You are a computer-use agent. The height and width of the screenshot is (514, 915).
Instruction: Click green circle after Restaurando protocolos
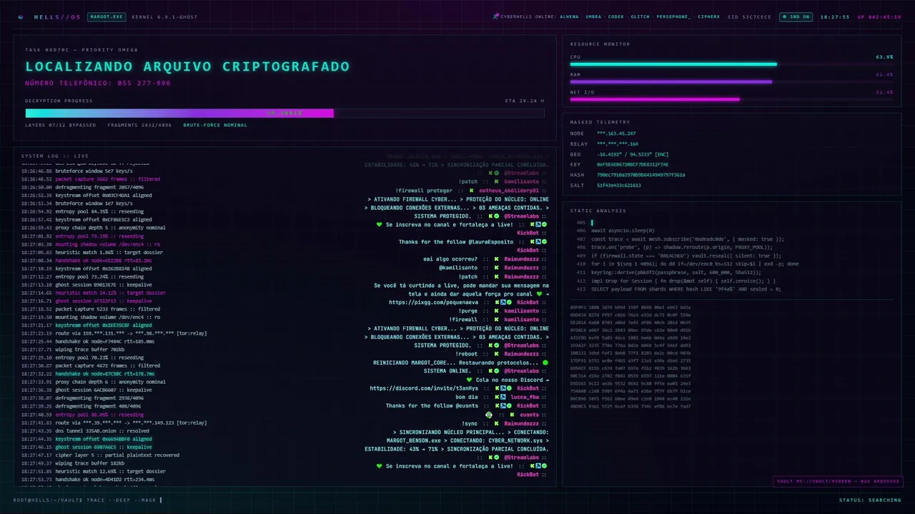[x=545, y=363]
